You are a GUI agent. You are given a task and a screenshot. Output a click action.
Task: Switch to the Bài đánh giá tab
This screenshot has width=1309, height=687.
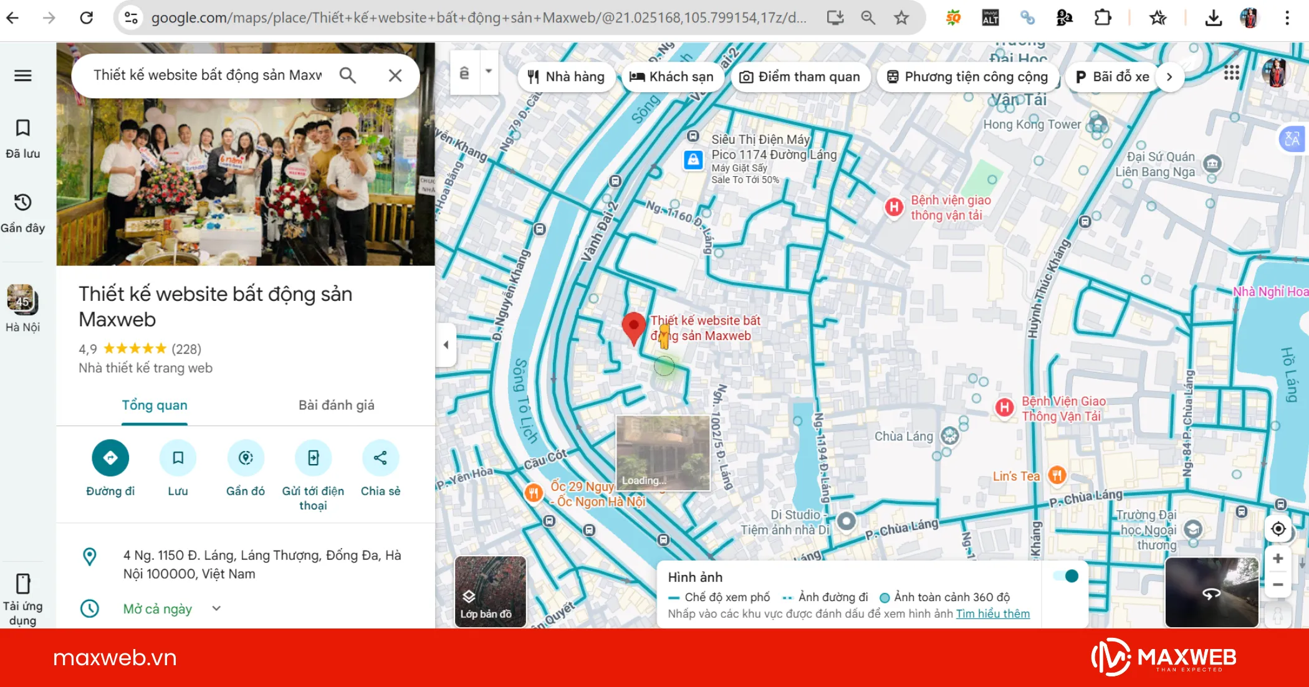click(x=336, y=405)
